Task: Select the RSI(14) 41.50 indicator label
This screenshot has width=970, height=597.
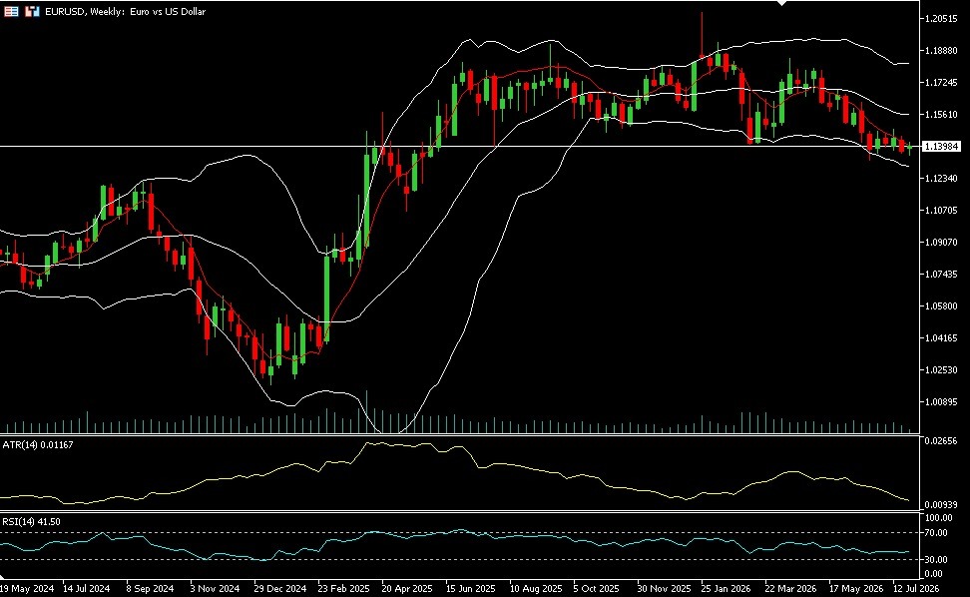Action: [32, 521]
